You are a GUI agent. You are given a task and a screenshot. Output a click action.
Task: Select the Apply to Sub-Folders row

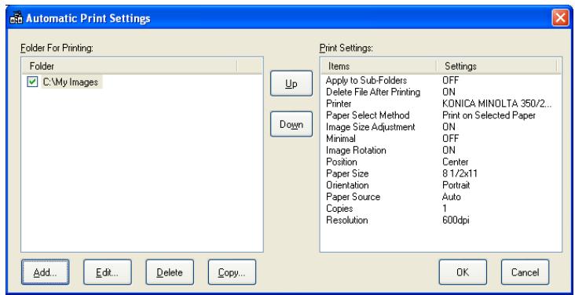(441, 80)
